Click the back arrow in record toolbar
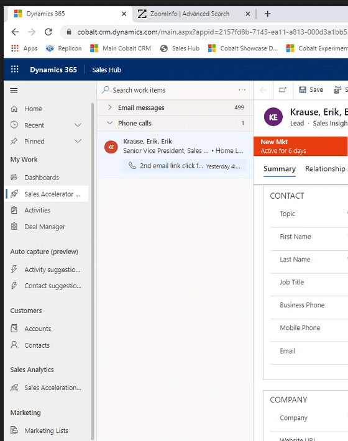Screen dimensions: 348x441 click(x=263, y=90)
